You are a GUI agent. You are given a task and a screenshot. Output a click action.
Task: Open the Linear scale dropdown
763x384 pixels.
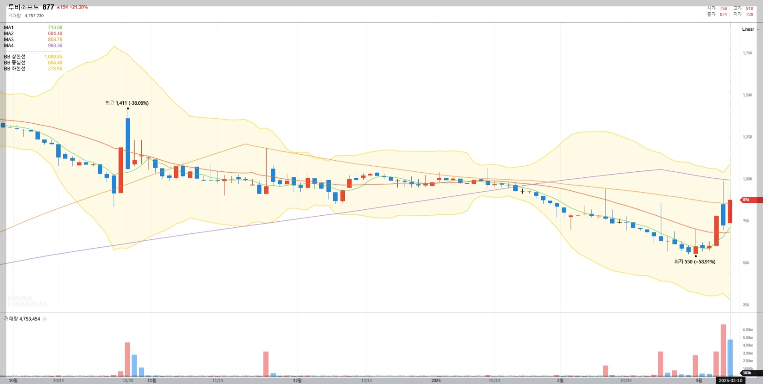751,29
